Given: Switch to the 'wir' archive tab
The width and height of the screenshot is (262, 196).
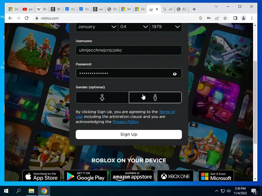Looking at the screenshot, I should click(98, 9).
